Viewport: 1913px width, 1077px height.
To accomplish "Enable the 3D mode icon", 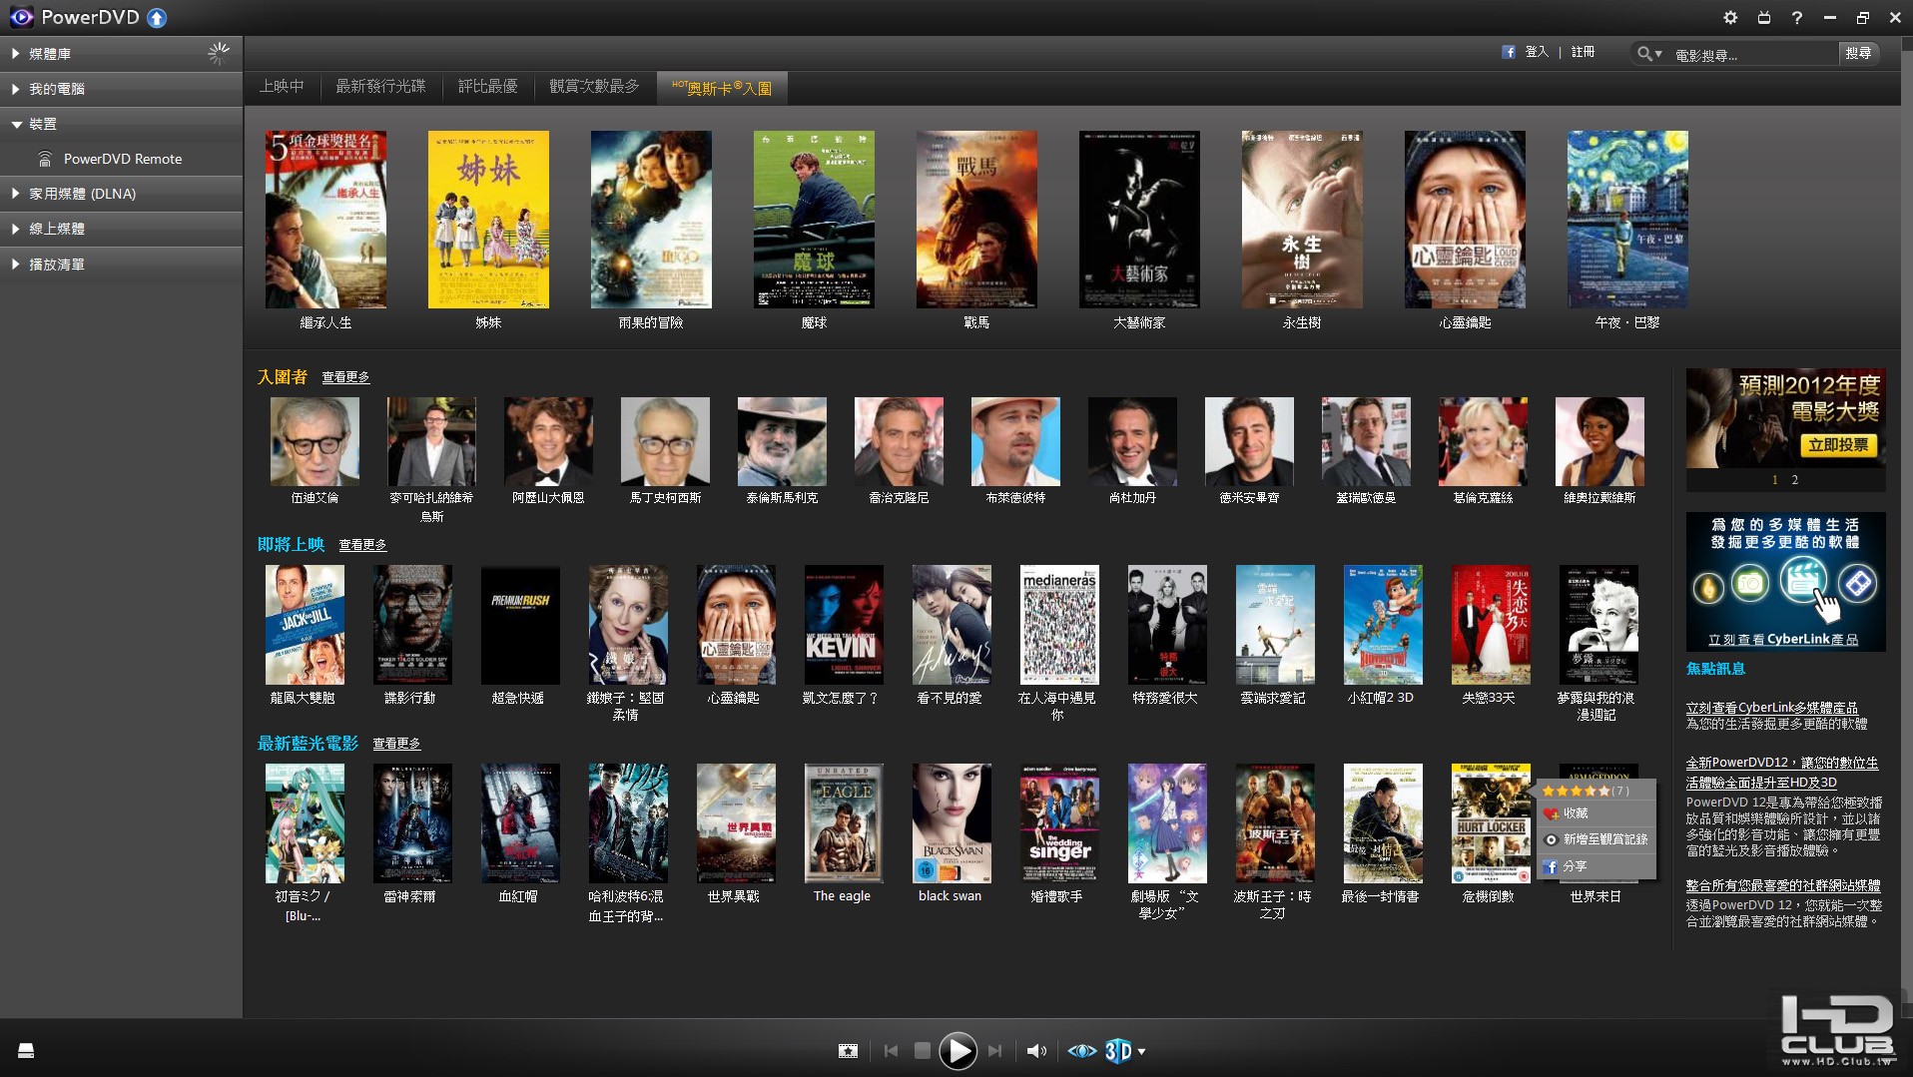I will pos(1118,1051).
